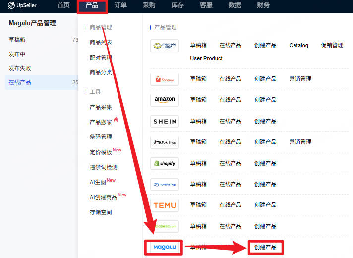
Task: Open Mercado Libre 促销管理
Action: (332, 45)
